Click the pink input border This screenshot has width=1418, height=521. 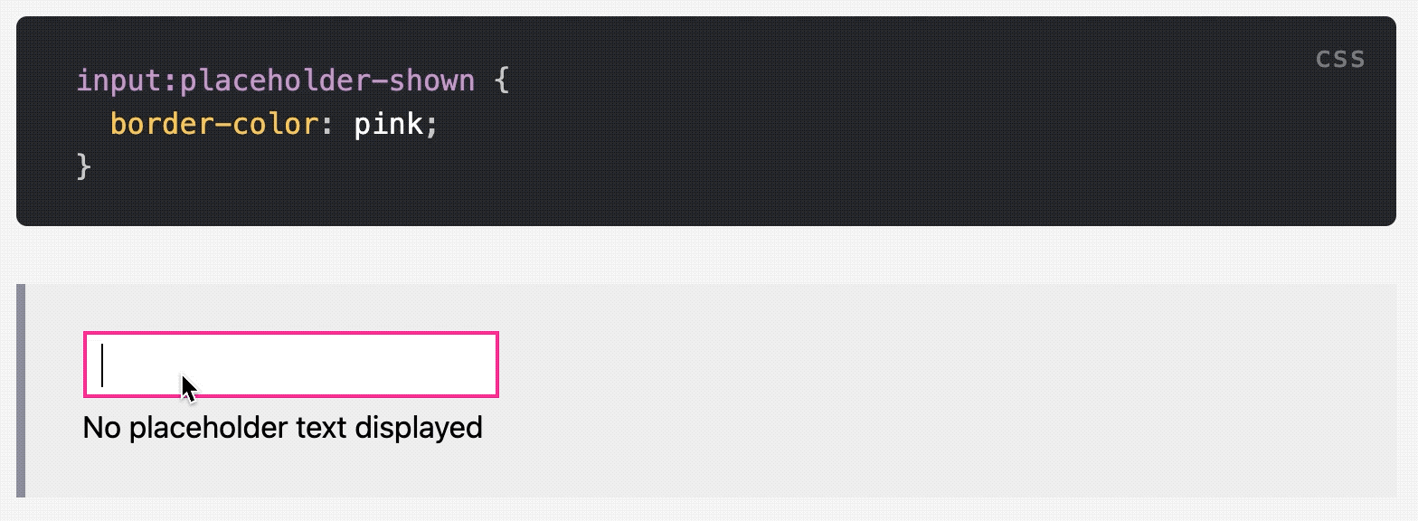(x=289, y=334)
